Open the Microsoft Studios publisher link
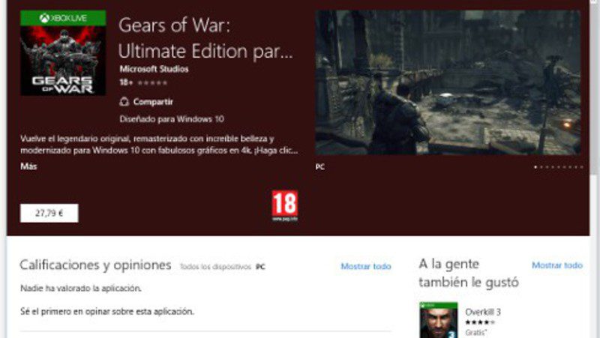 point(154,69)
